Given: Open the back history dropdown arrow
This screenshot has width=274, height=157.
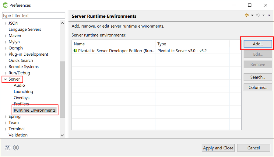Looking at the screenshot, I should click(x=252, y=16).
